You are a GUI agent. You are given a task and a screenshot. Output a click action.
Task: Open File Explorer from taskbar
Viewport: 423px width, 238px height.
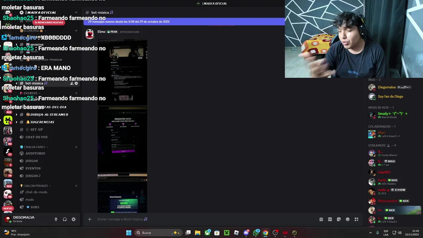pyautogui.click(x=198, y=233)
